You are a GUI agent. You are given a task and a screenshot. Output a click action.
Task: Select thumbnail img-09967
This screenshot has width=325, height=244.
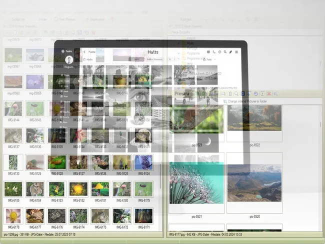click(13, 55)
